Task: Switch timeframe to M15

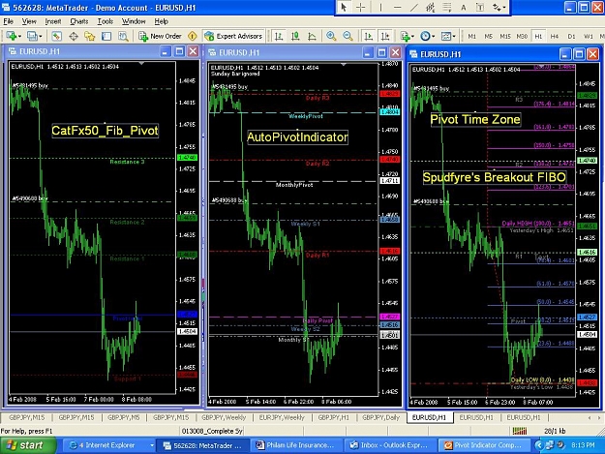Action: click(x=505, y=36)
